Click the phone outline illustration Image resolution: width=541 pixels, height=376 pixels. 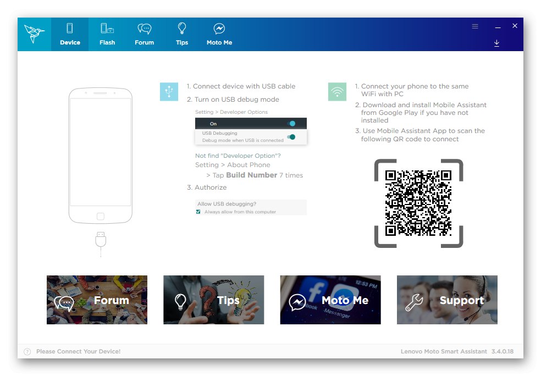click(x=101, y=156)
